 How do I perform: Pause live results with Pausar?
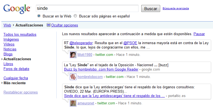[199, 34]
